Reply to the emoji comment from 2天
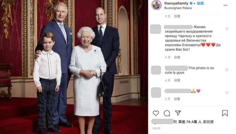The width and height of the screenshot is (236, 134). [177, 99]
